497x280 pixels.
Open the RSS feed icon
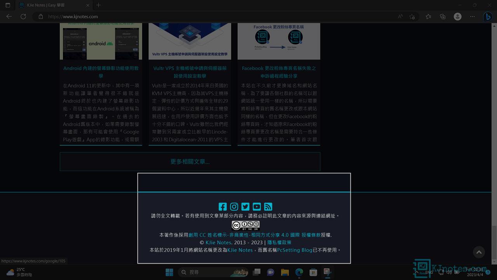(268, 206)
